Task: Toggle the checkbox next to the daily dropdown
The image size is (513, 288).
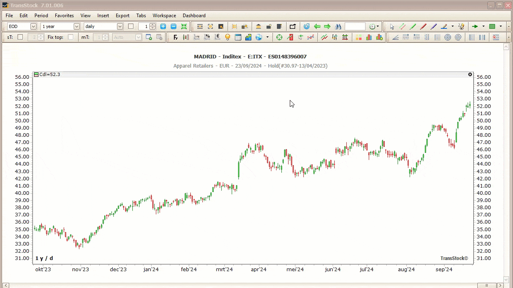Action: point(131,26)
